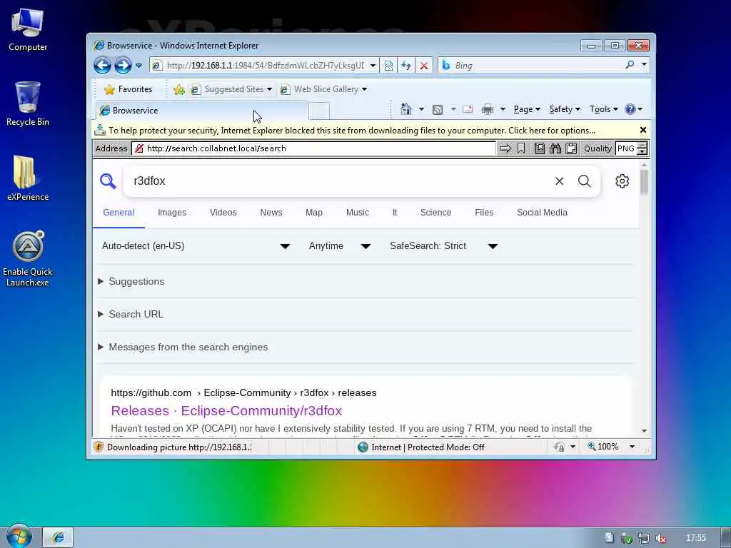Viewport: 731px width, 548px height.
Task: Click the Read Mail icon
Action: (468, 109)
